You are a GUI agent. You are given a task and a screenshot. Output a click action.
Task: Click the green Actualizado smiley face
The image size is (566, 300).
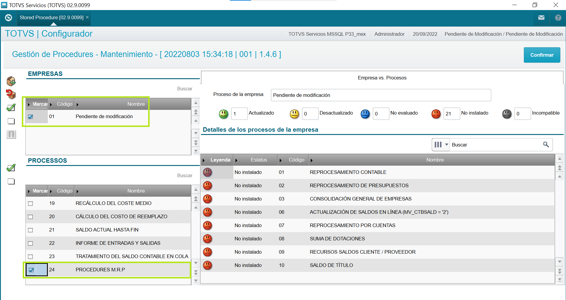(224, 114)
